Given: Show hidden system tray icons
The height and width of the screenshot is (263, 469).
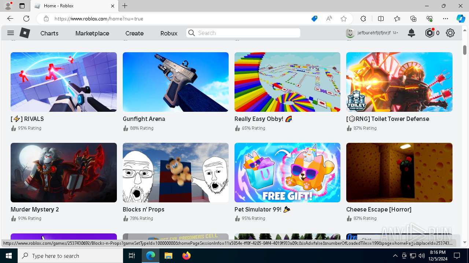Looking at the screenshot, I should point(395,256).
